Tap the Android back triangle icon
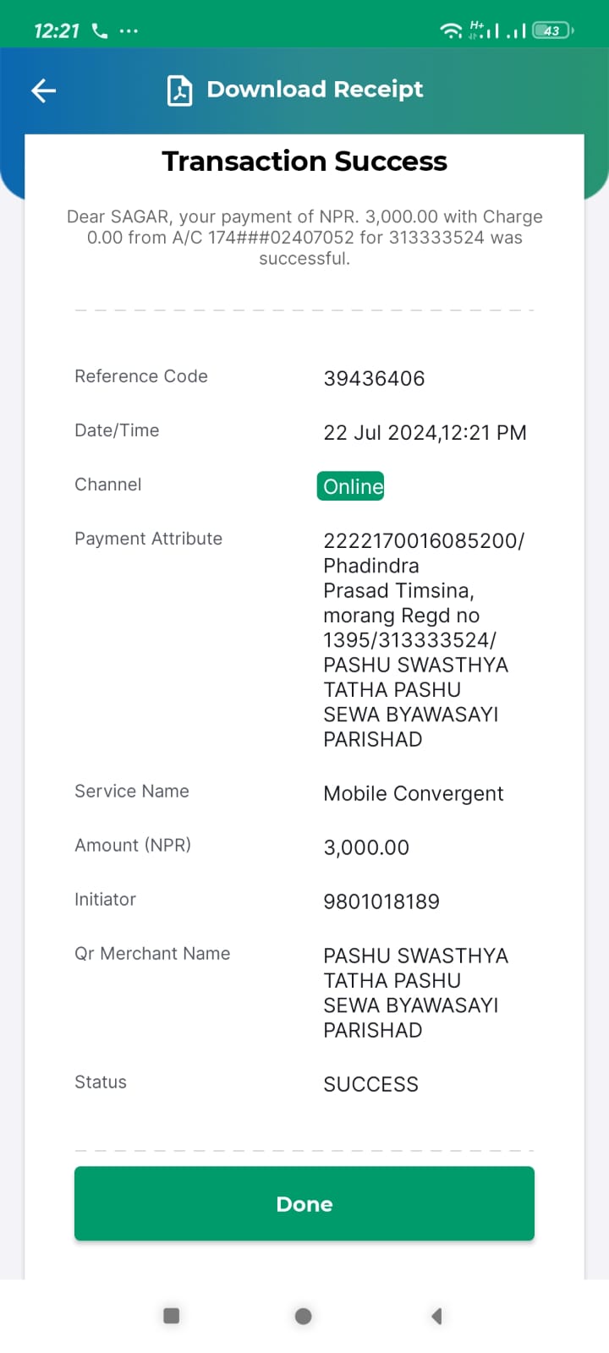Viewport: 609px width, 1353px height. 436,1316
